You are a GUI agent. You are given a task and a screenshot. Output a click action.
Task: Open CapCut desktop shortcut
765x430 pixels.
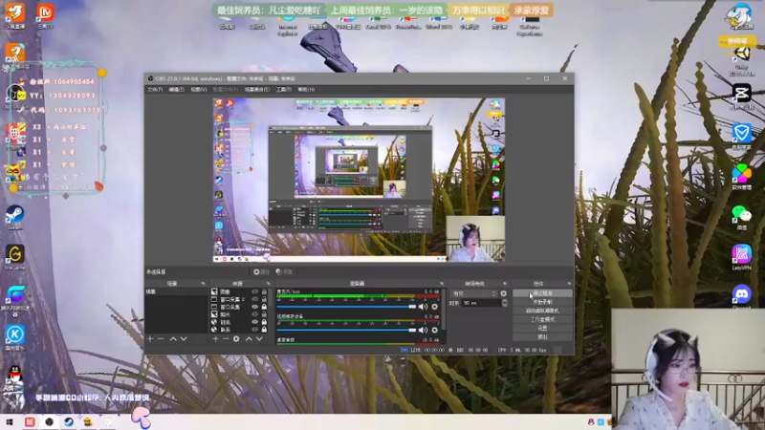(x=742, y=96)
